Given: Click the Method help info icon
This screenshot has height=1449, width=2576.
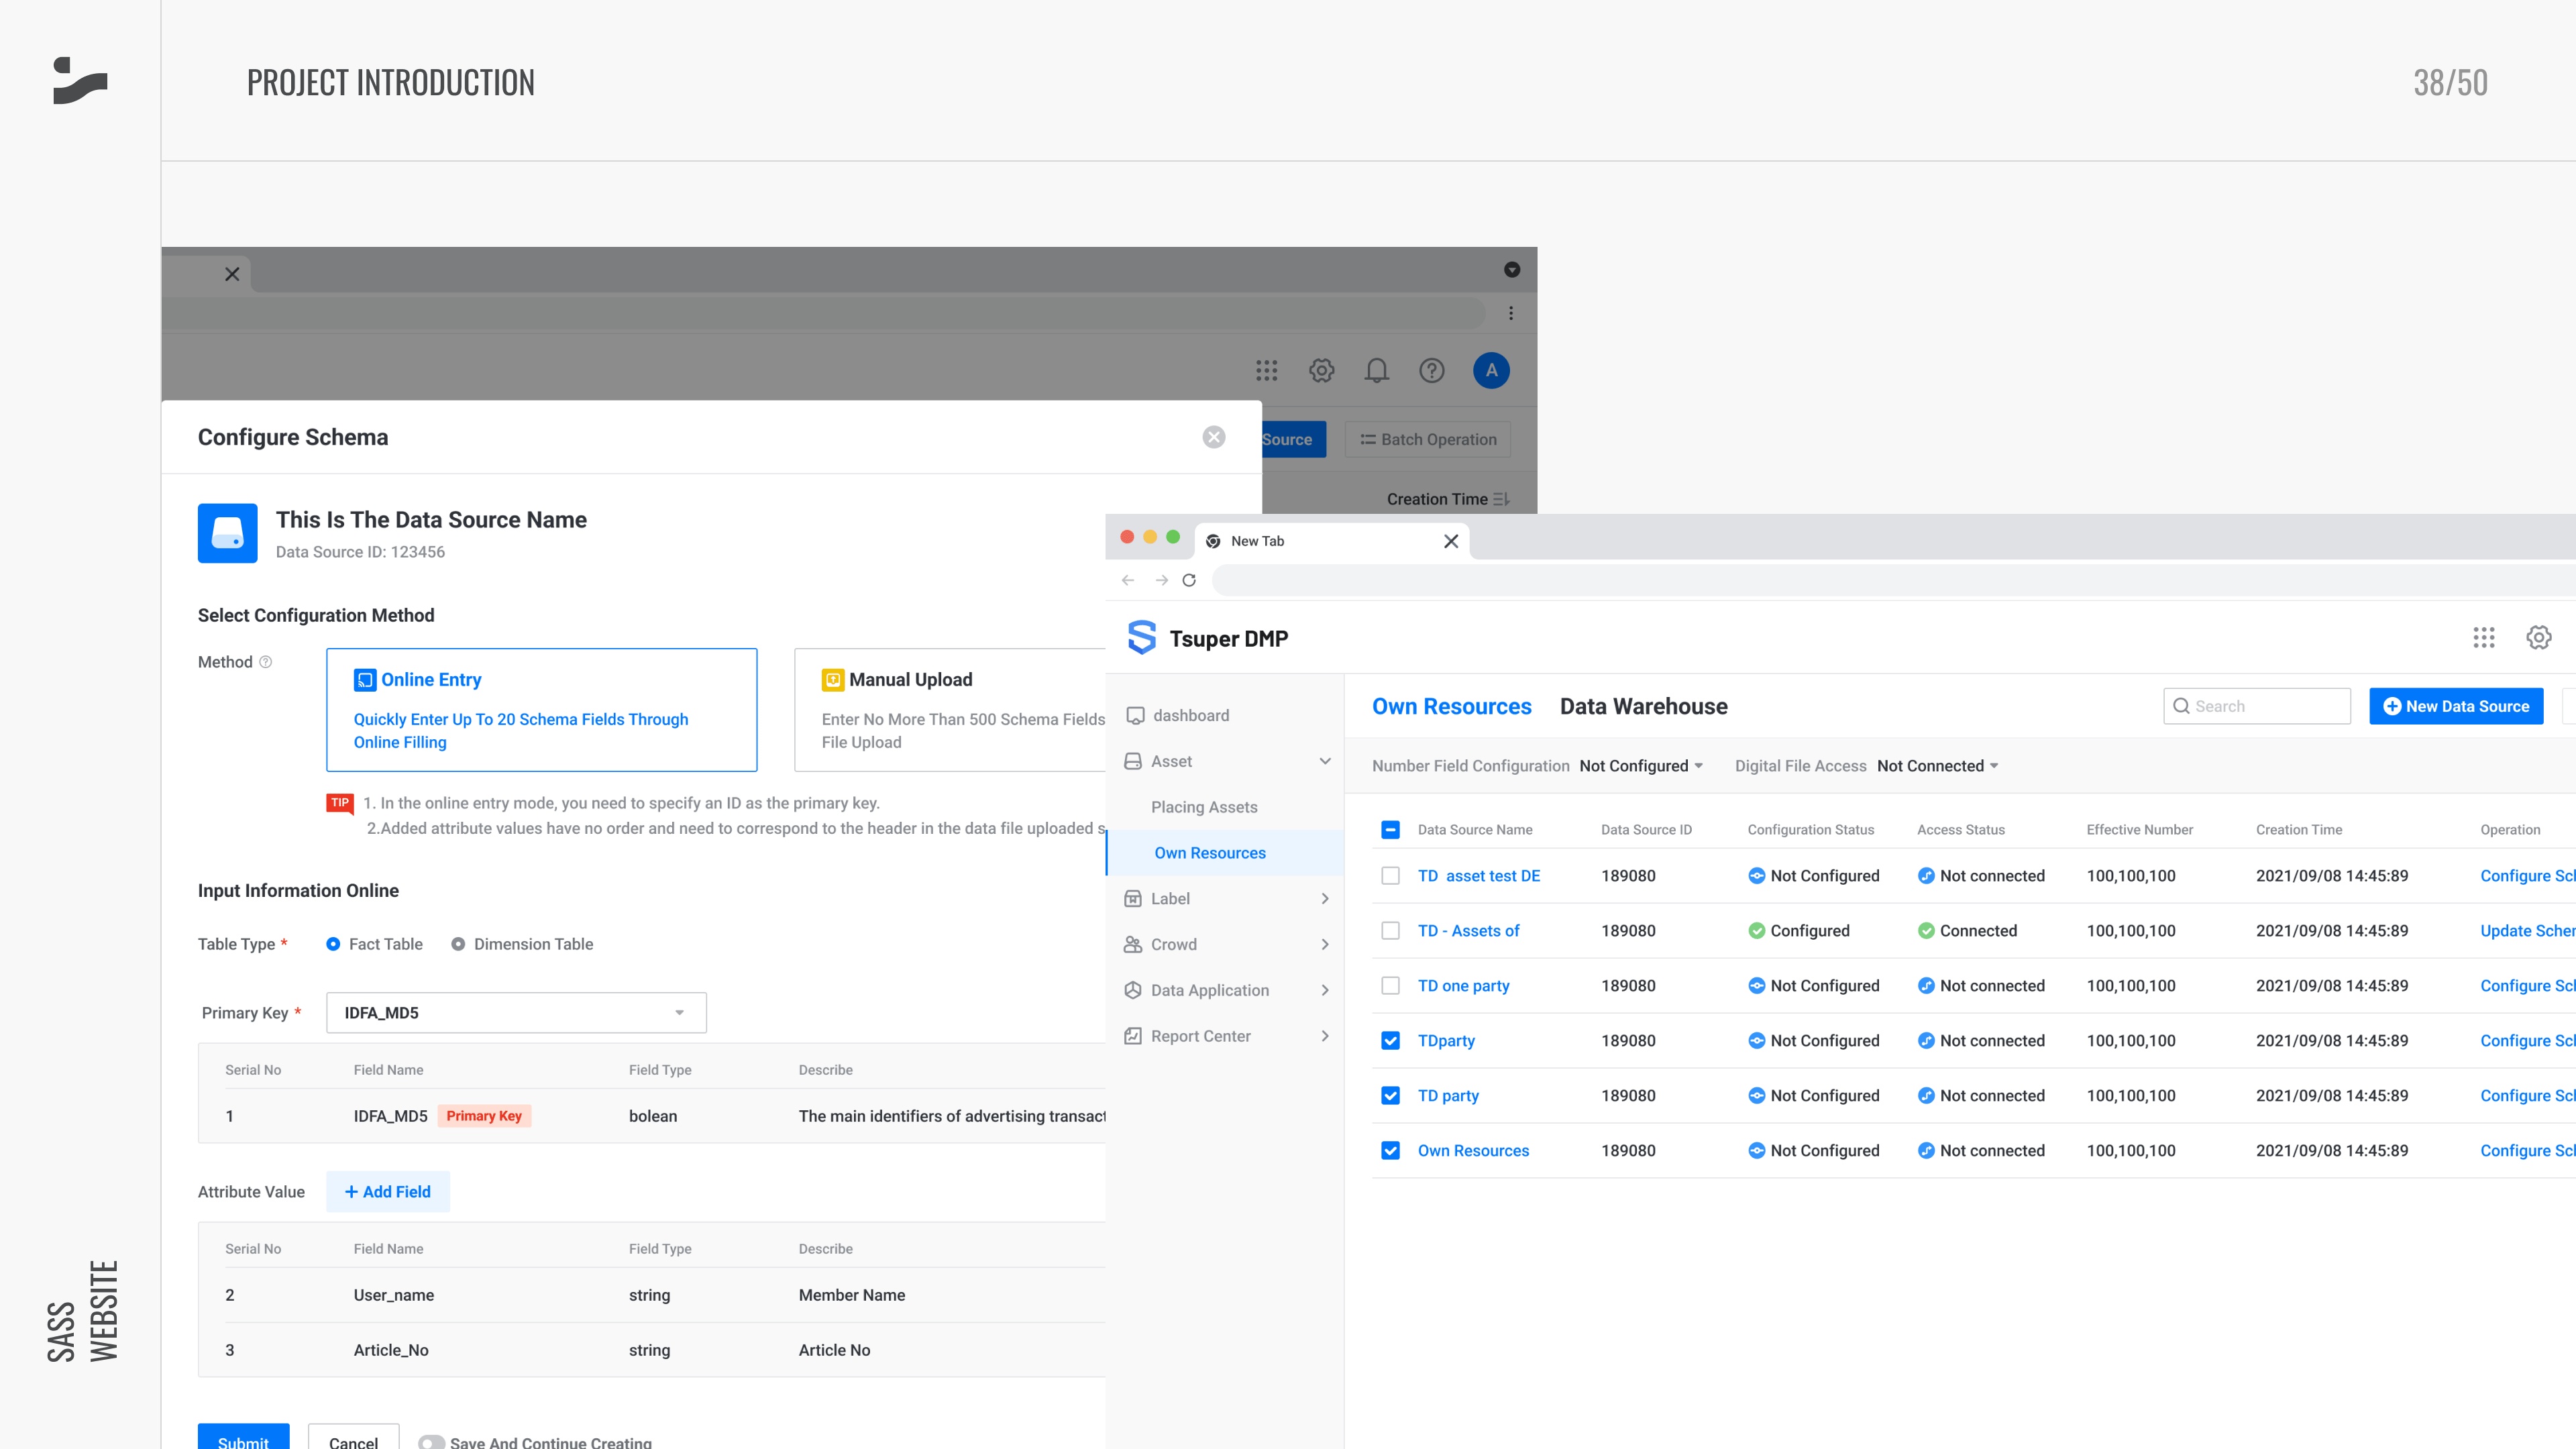Looking at the screenshot, I should pos(266,662).
